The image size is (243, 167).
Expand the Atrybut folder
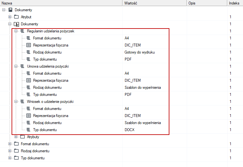click(x=10, y=17)
